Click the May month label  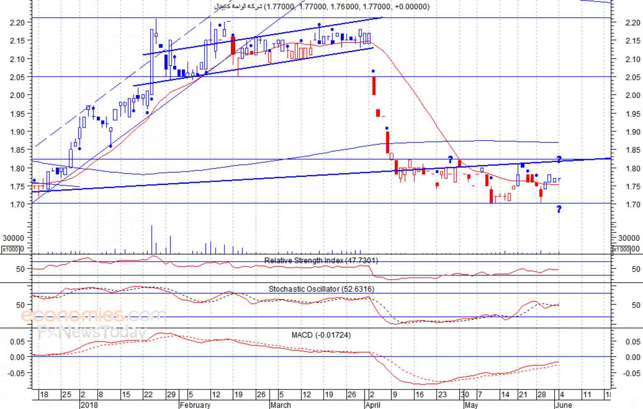[471, 405]
